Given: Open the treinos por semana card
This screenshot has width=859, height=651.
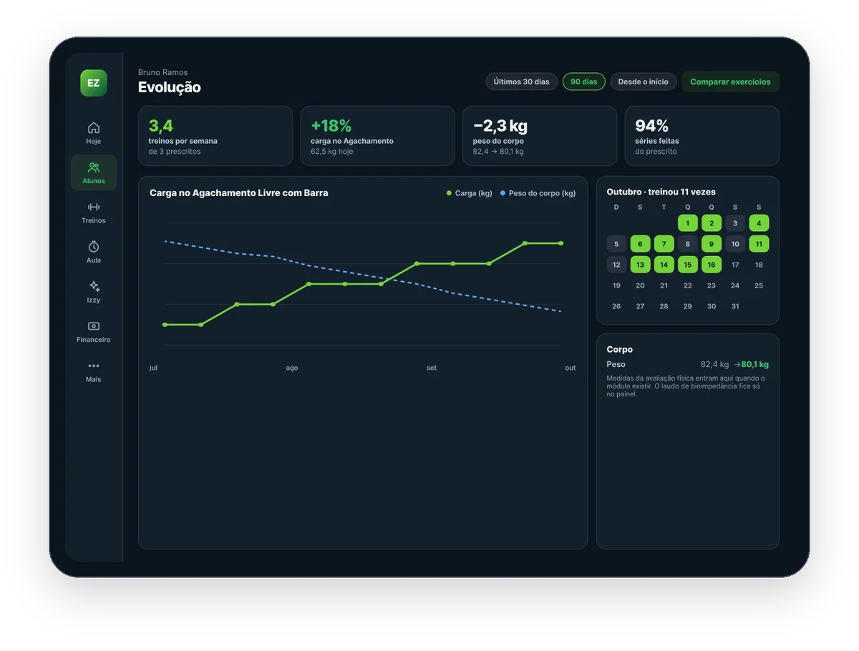Looking at the screenshot, I should pos(215,136).
